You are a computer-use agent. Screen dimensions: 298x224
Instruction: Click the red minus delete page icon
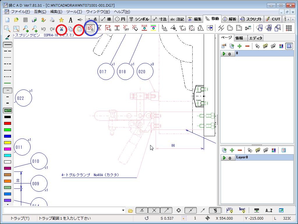247,46
